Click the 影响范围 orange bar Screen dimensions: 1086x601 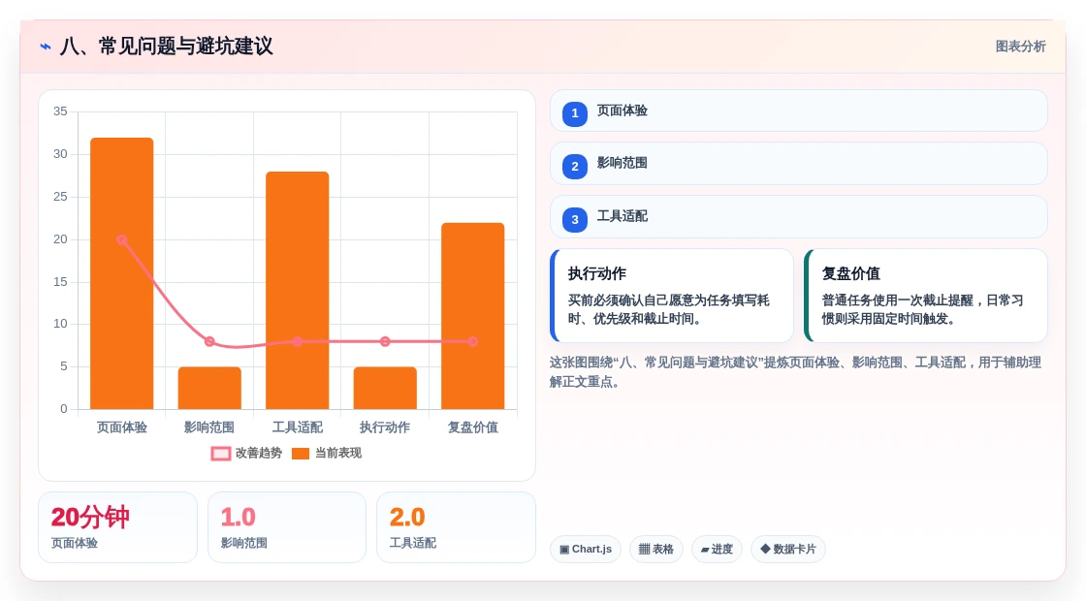tap(209, 388)
